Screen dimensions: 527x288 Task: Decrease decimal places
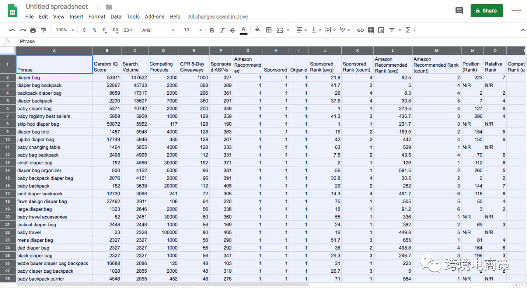(x=104, y=30)
